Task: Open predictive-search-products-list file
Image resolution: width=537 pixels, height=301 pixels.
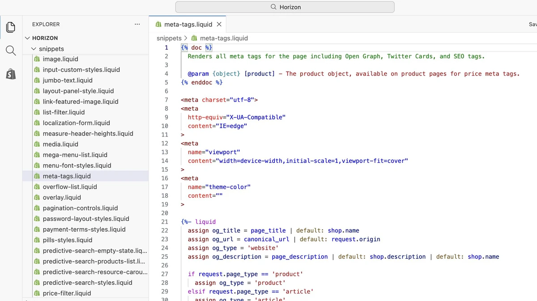Action: pyautogui.click(x=94, y=261)
